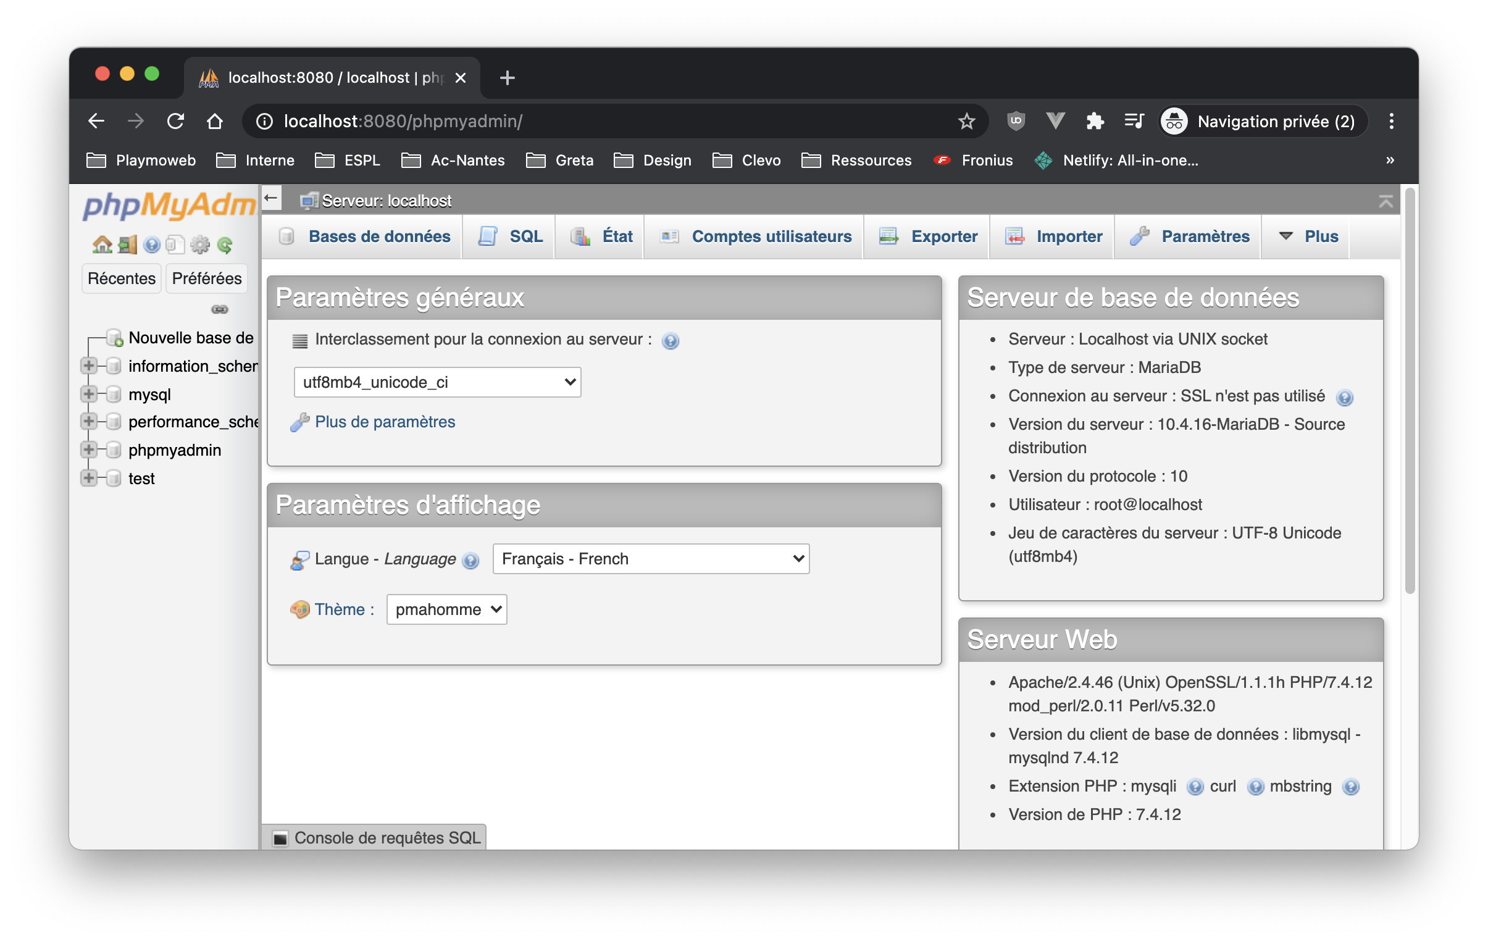The width and height of the screenshot is (1488, 941).
Task: Open the Langue selection dropdown
Action: tap(650, 559)
